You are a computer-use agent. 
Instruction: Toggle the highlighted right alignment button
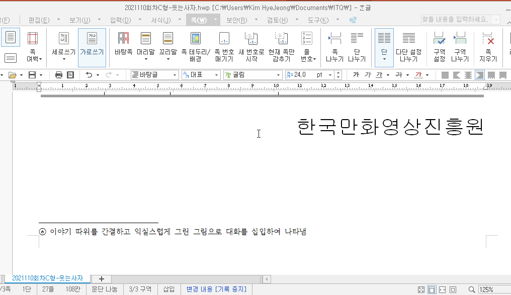point(480,75)
